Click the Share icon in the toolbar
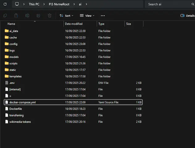This screenshot has height=148, width=195. [x=38, y=16]
